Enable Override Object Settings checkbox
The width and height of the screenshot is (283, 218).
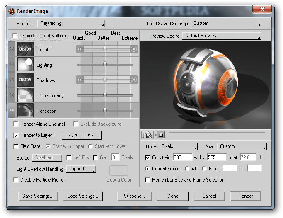pos(15,36)
